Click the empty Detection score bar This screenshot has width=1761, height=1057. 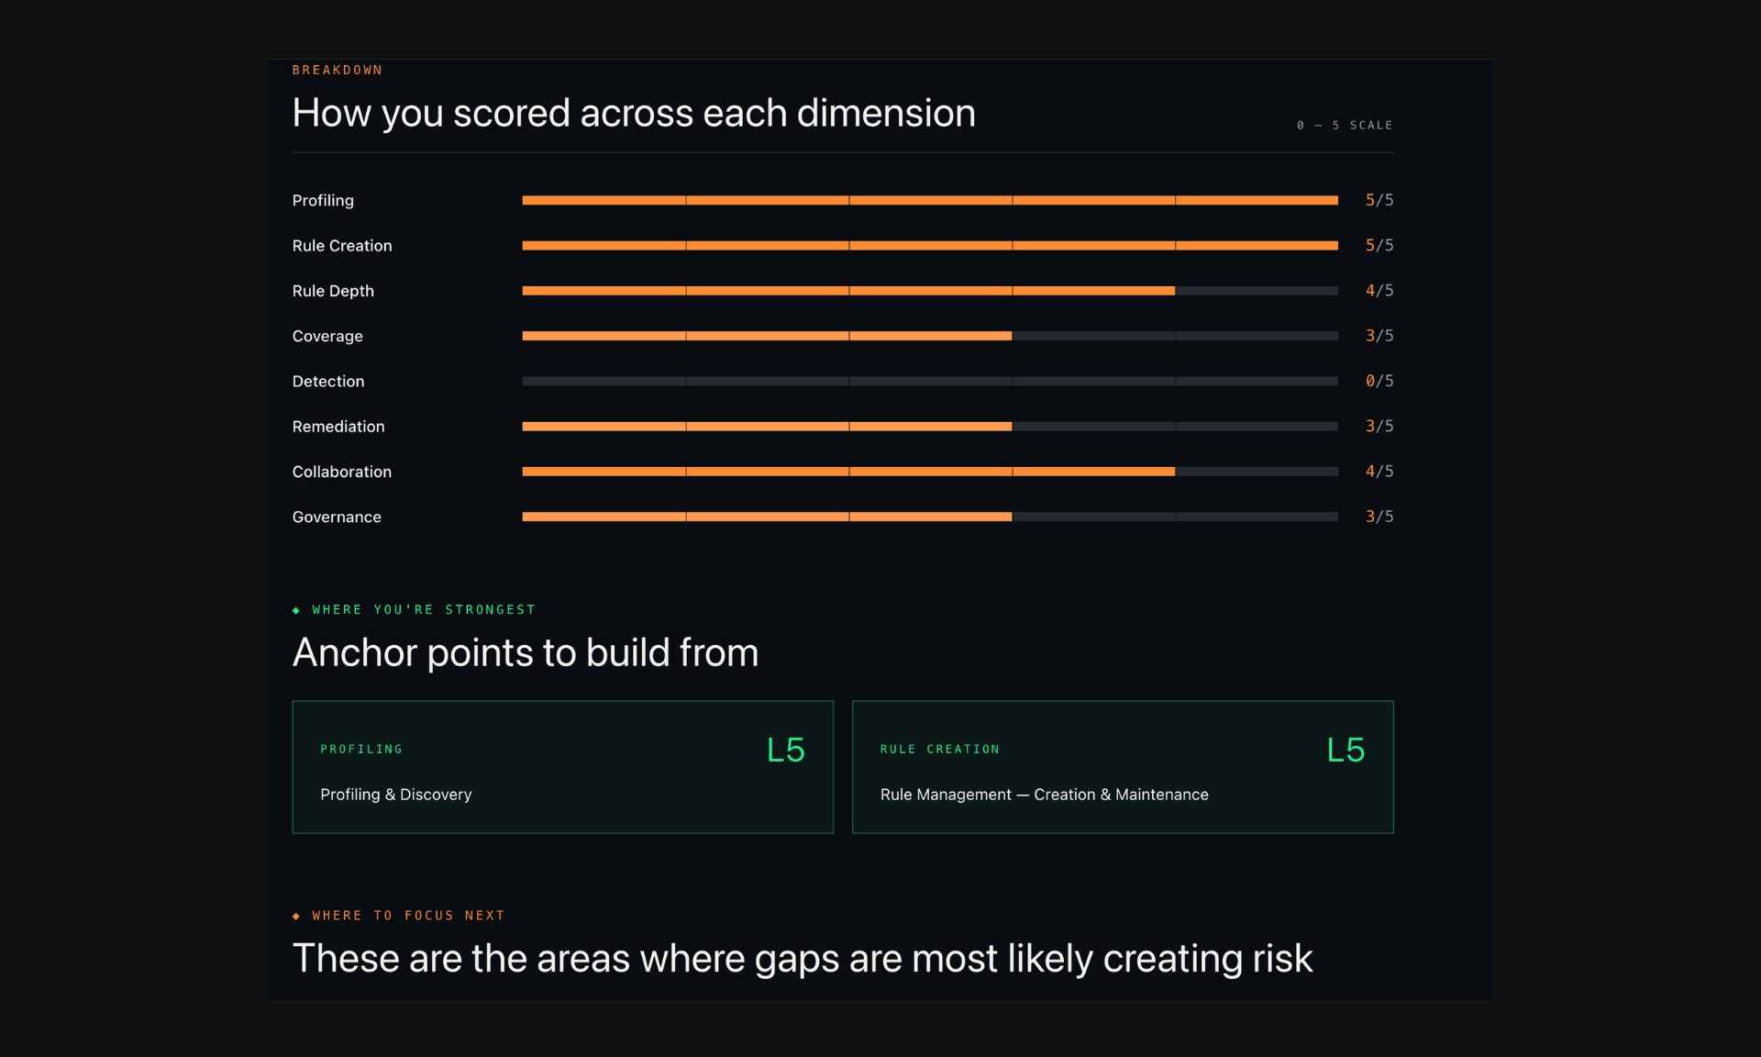pos(930,381)
